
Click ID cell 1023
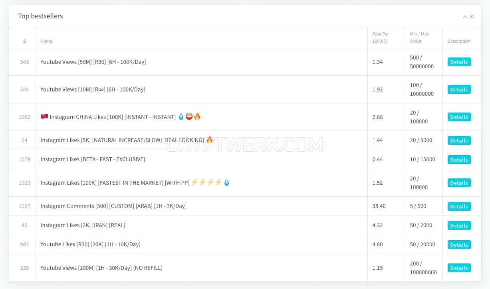(x=24, y=183)
